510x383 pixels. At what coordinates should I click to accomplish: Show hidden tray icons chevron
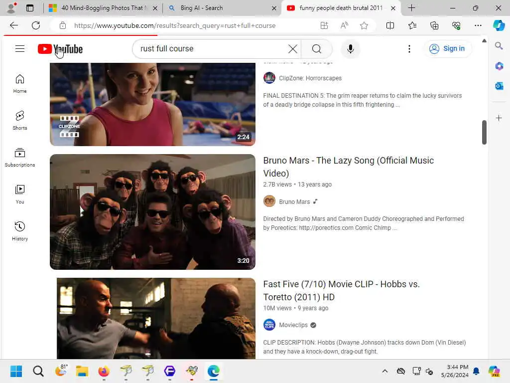[385, 371]
